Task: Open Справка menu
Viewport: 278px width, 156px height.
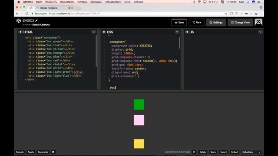Action: click(x=139, y=2)
